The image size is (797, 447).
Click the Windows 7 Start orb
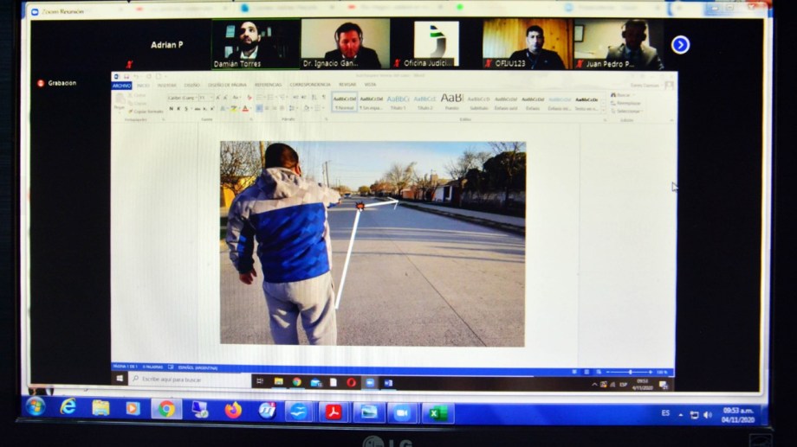point(36,406)
